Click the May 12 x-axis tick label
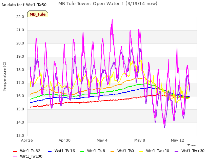The image size is (217, 163). (177, 140)
